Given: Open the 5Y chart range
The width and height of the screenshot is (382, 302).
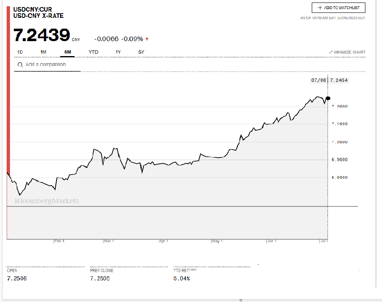Looking at the screenshot, I should [141, 52].
